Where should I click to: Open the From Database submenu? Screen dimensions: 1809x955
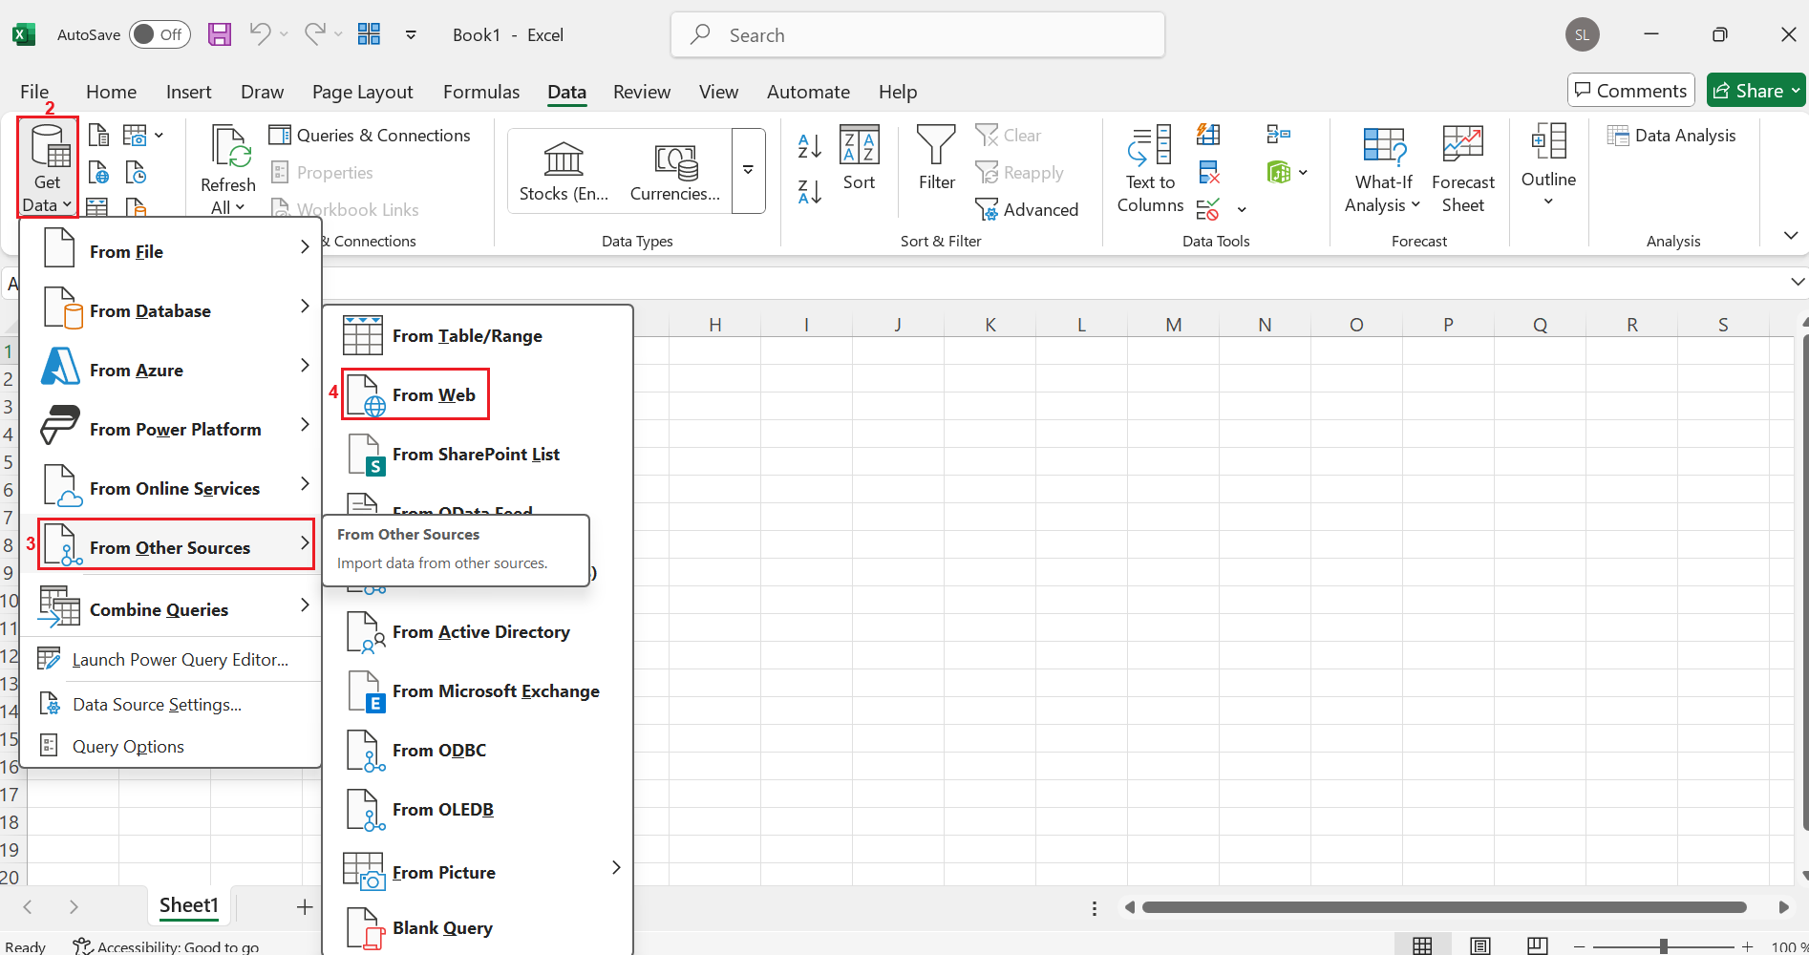coord(172,310)
